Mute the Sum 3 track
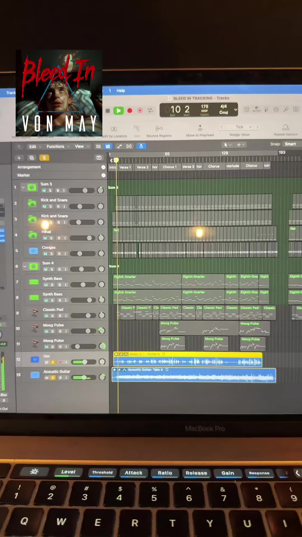The image size is (302, 537). [x=44, y=190]
